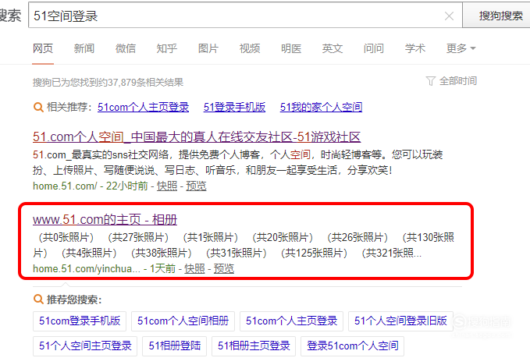The width and height of the screenshot is (530, 358).
Task: Search suggestion 51com个人主页登录 box
Action: [x=291, y=321]
